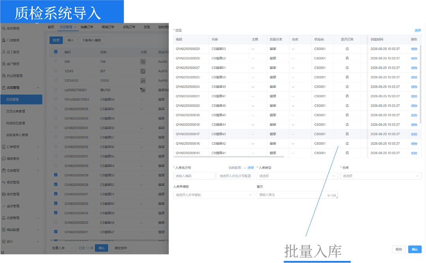Click the 请输入编码 batch number field
This screenshot has width=426, height=263.
click(x=194, y=176)
